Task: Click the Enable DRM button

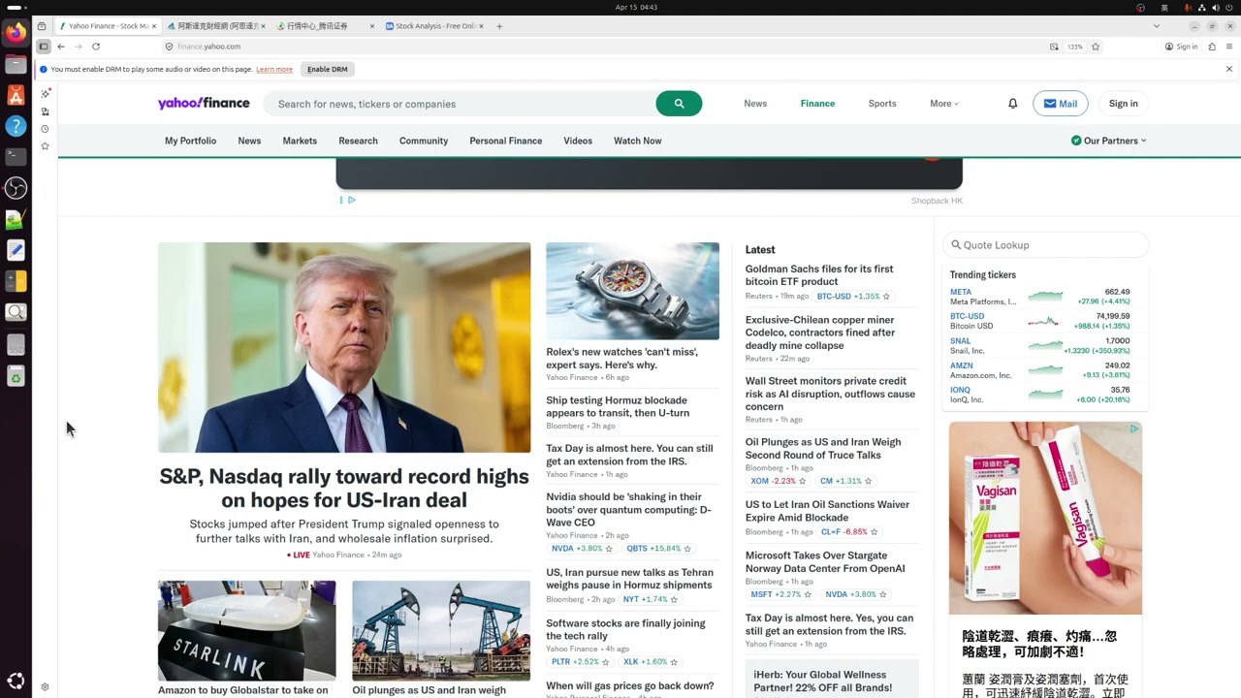Action: [x=328, y=69]
